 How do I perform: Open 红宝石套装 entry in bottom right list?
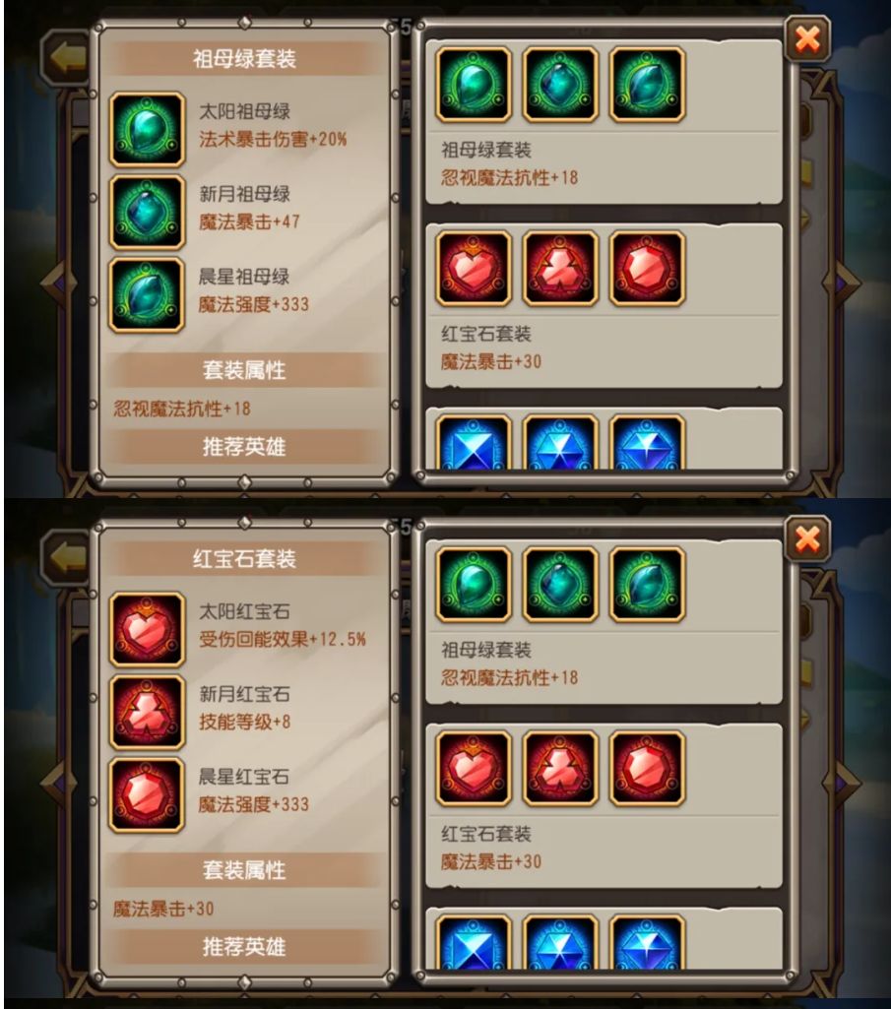(x=604, y=805)
